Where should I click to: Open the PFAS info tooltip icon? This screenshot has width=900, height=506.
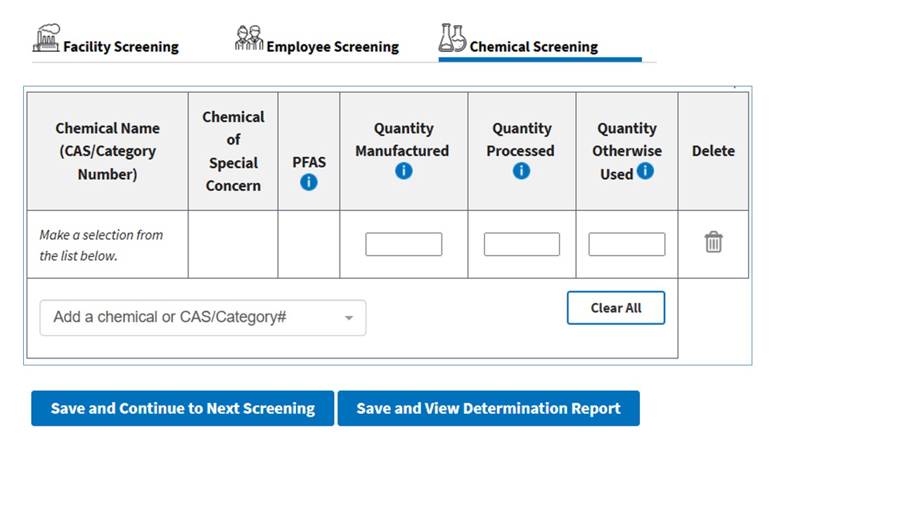pos(308,182)
